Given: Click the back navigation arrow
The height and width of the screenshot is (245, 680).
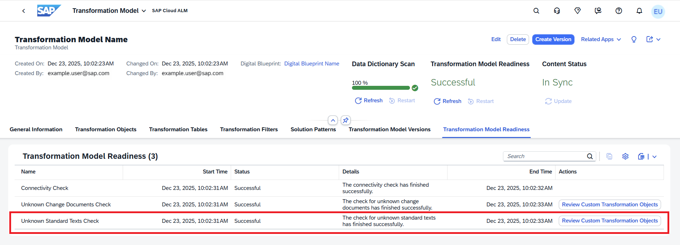Looking at the screenshot, I should click(x=24, y=11).
